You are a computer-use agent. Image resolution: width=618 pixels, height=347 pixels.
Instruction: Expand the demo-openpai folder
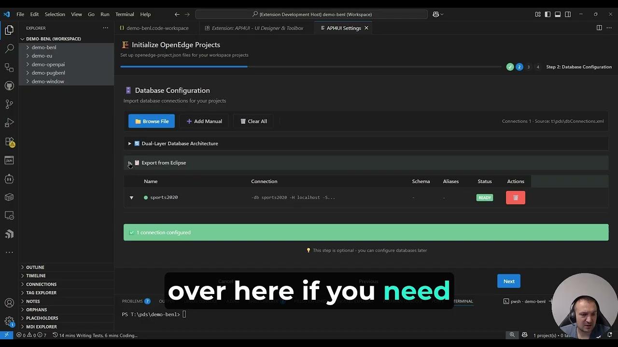pyautogui.click(x=48, y=64)
